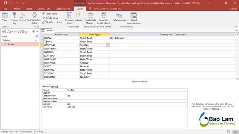This screenshot has height=134, width=239.
Task: Switch to the Database Tools tab
Action: coord(63,9)
